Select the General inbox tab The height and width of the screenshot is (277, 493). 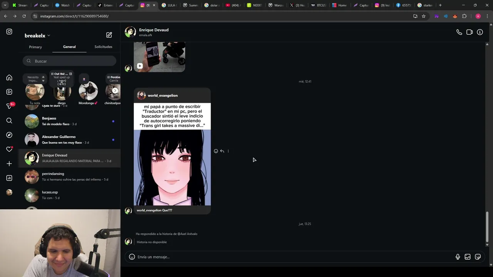69,47
